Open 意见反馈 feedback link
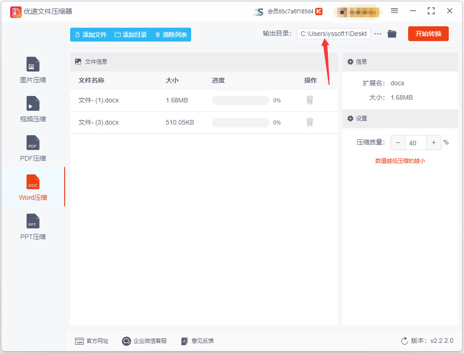 tap(198, 341)
